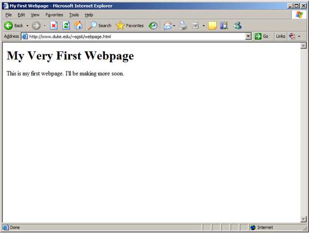Click the scrollbar up arrow
This screenshot has height=233, width=309.
[304, 46]
